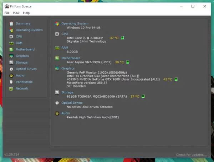Screen dimensions: 214x162
Task: Select Motherboard in the sidebar
Action: (25, 49)
